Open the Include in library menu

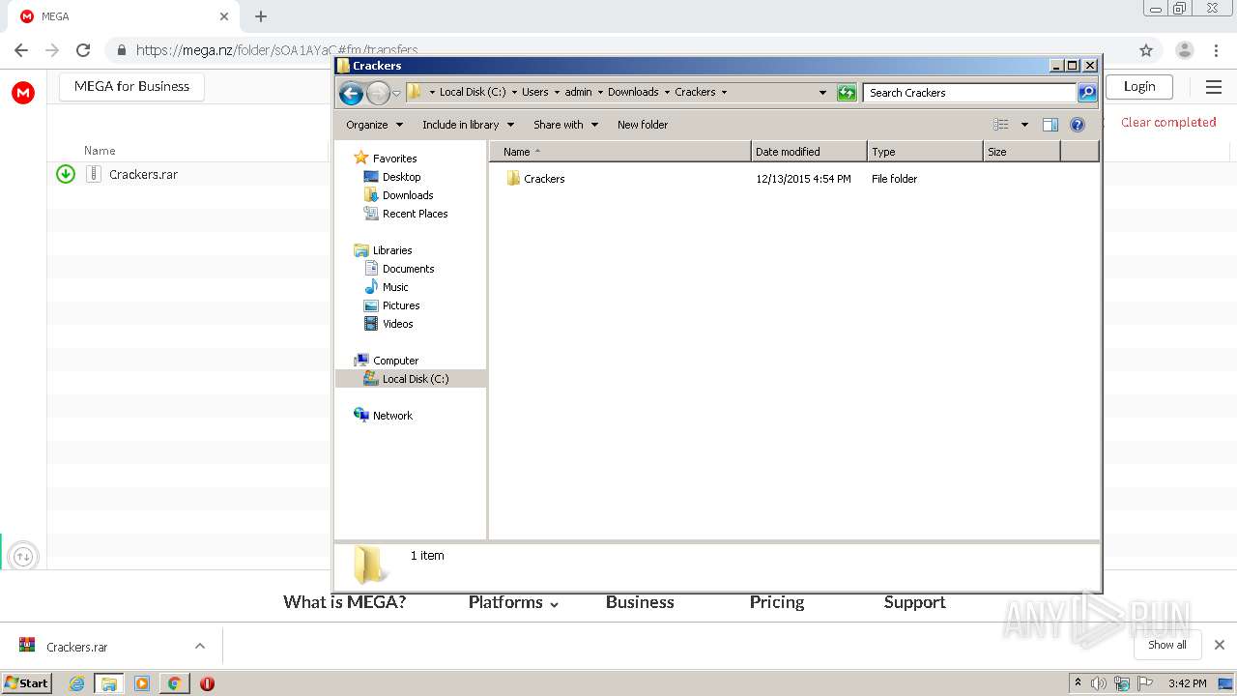[x=468, y=125]
